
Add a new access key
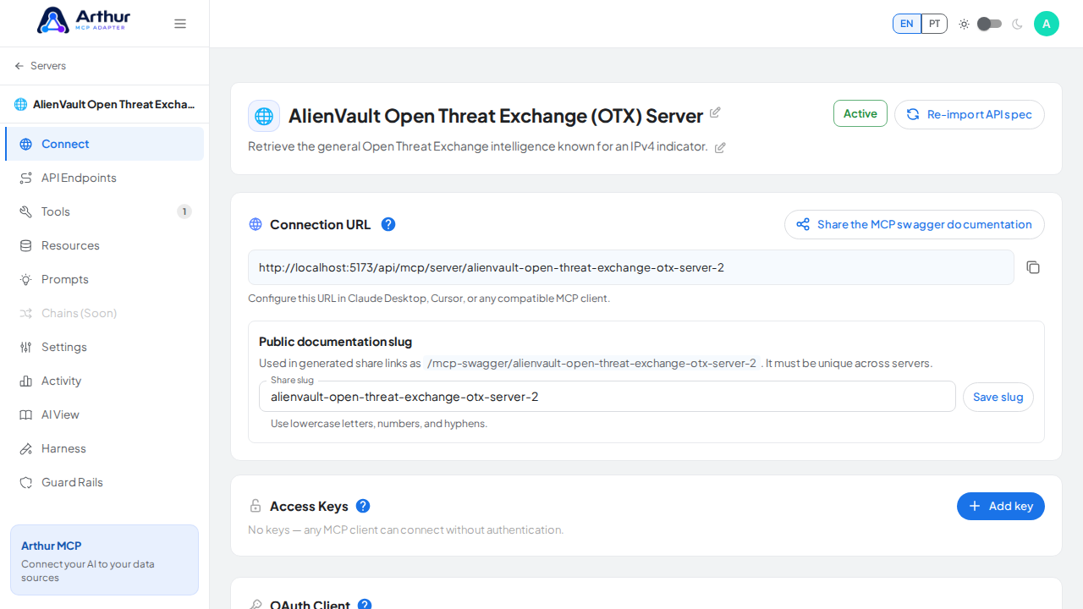click(x=1001, y=506)
